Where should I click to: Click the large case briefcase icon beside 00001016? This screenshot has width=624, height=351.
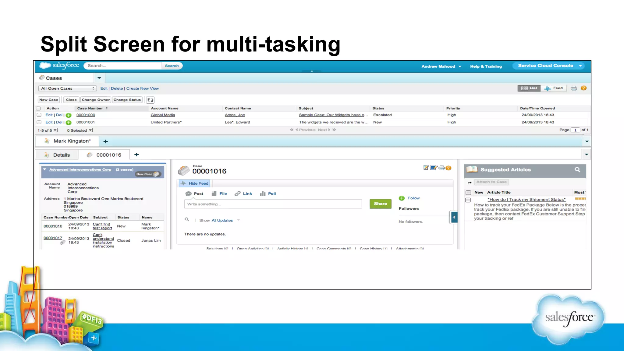coord(184,170)
